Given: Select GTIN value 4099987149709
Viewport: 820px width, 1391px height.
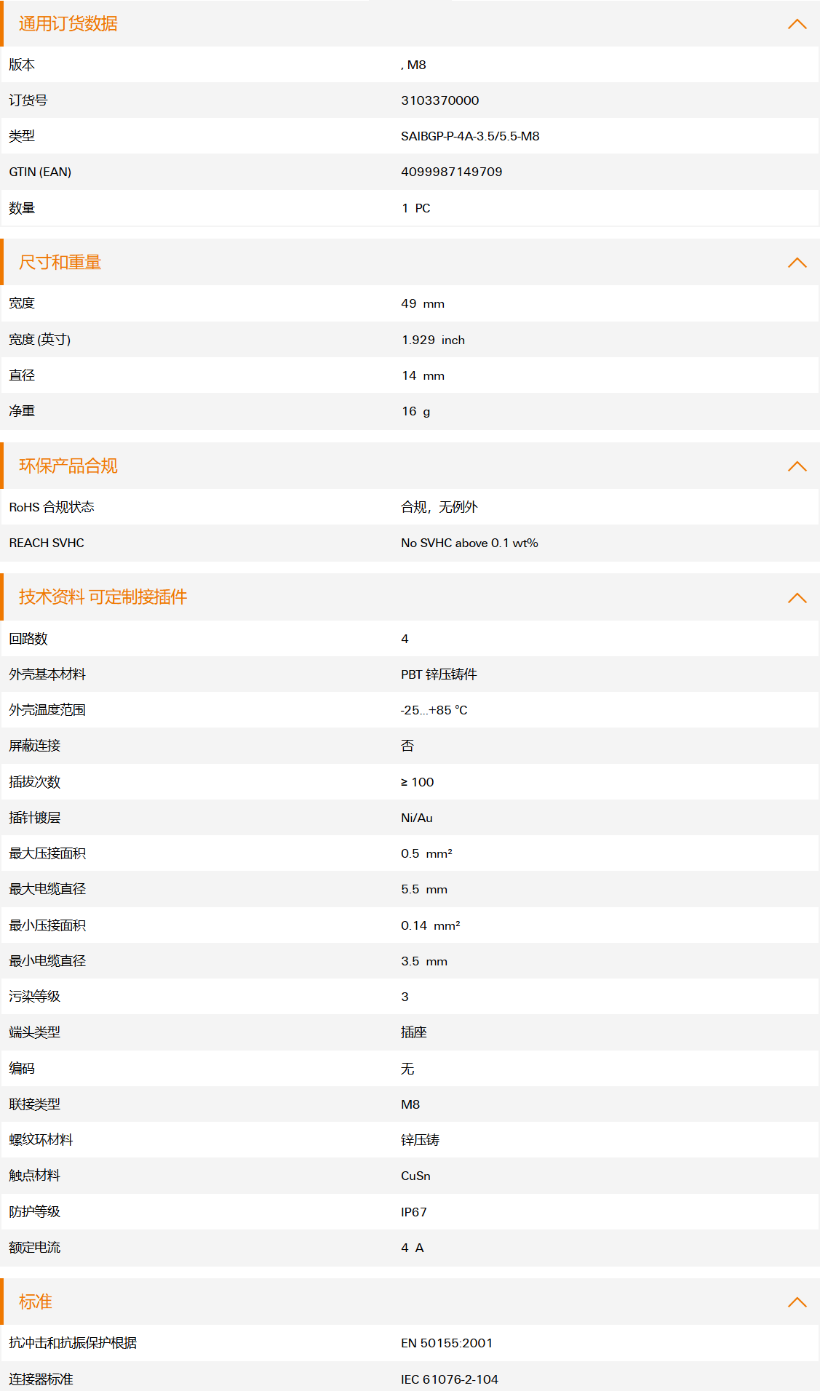Looking at the screenshot, I should click(x=452, y=172).
